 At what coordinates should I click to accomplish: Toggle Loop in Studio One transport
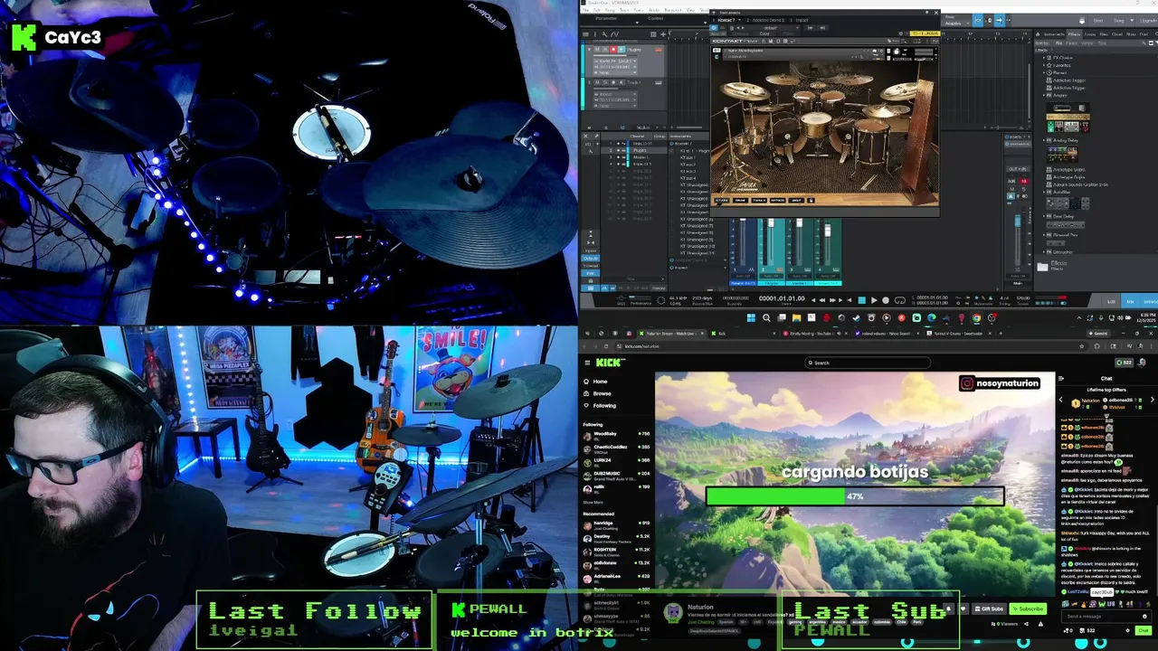pos(900,300)
